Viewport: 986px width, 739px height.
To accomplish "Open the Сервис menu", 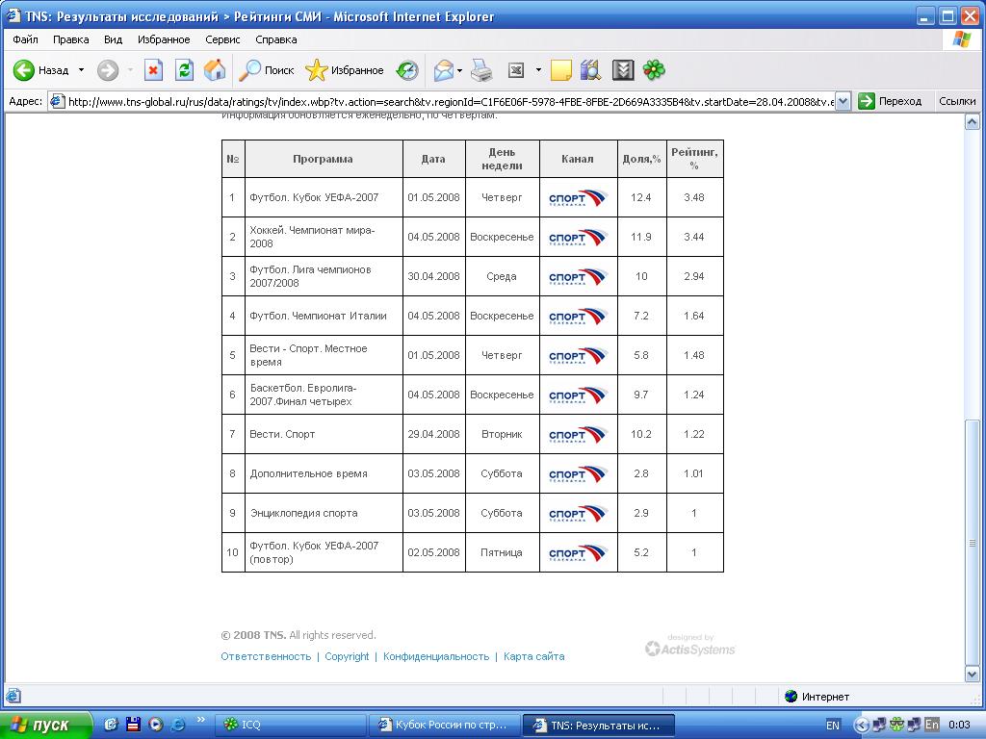I will pyautogui.click(x=222, y=39).
